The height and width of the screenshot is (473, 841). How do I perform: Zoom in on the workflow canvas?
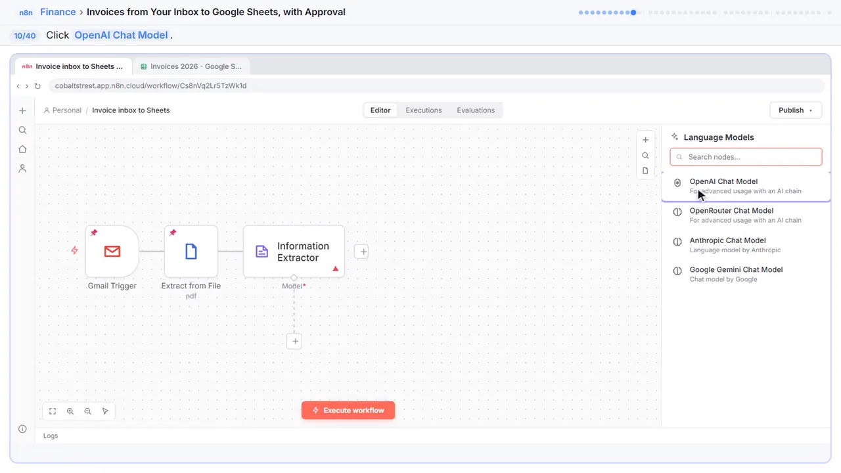click(x=70, y=411)
